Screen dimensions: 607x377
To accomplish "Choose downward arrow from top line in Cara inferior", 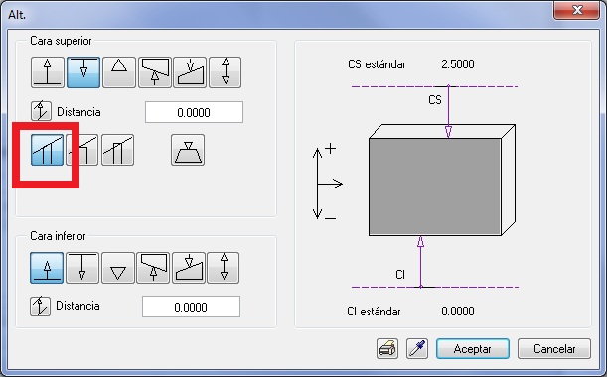I will [x=82, y=268].
